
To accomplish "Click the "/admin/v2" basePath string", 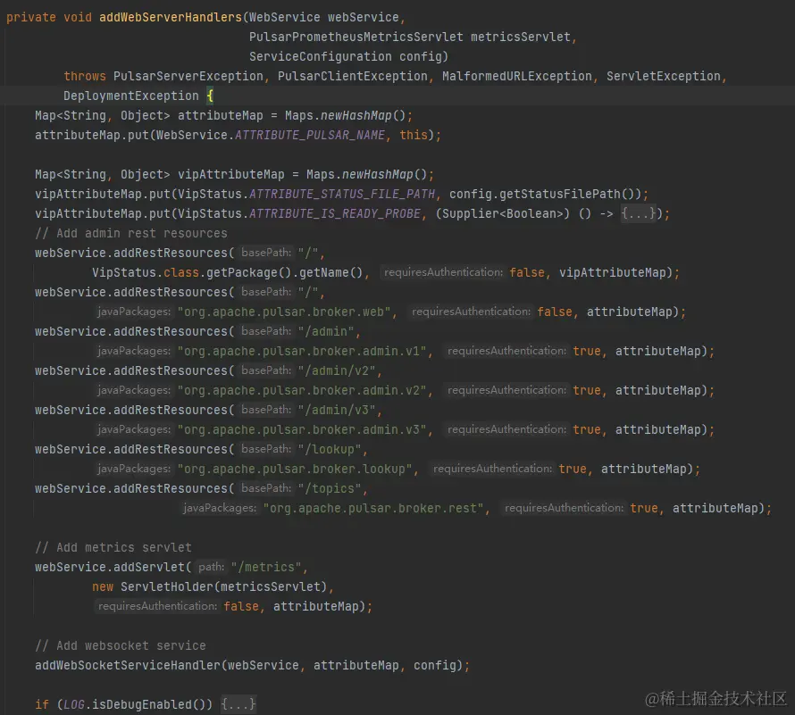I will (x=337, y=371).
